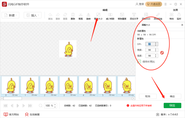The image size is (185, 118).
Task: Select the Crop (裁剪) scissors tool
Action: (x=80, y=15)
